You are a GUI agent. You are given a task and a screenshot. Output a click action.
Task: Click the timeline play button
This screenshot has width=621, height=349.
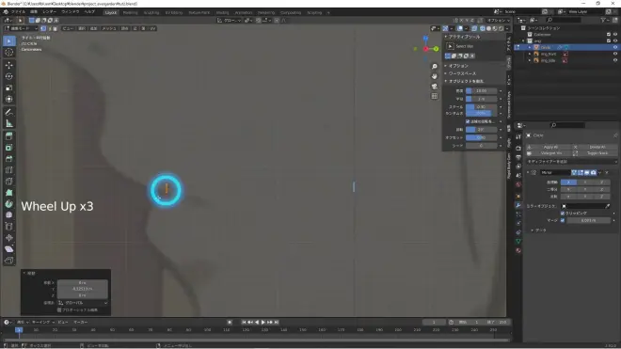tap(263, 322)
